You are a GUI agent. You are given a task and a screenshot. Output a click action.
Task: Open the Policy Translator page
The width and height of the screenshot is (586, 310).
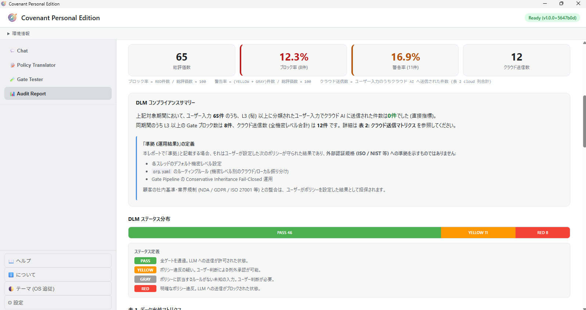[x=58, y=65]
